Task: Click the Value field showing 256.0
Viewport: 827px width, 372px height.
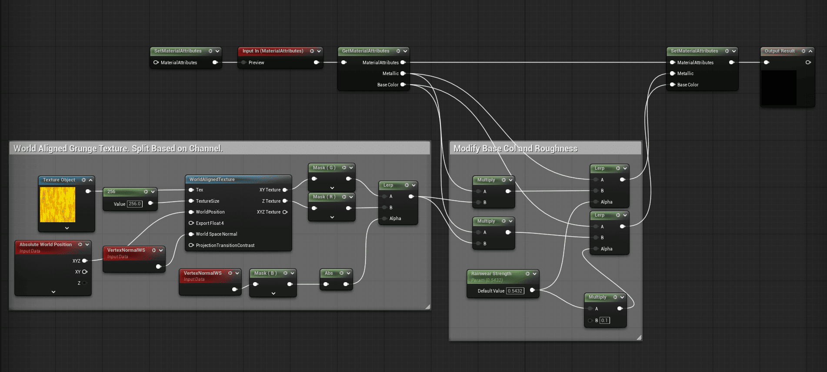Action: pos(134,204)
